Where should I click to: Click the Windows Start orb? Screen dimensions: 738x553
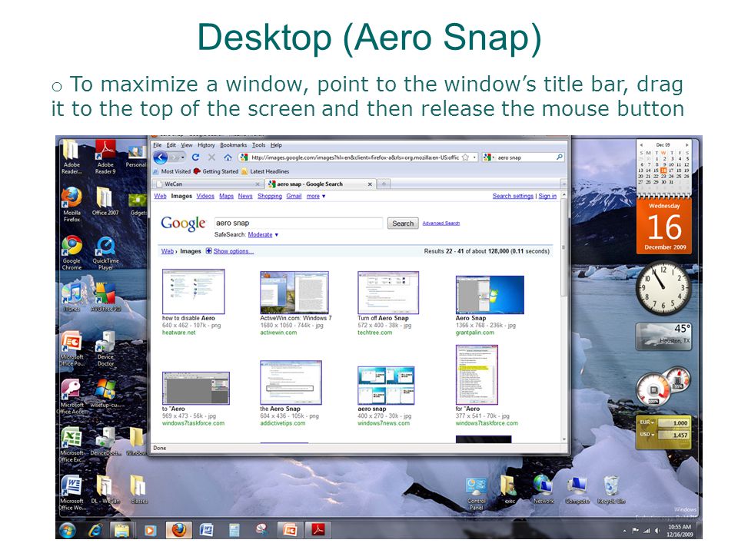[68, 531]
